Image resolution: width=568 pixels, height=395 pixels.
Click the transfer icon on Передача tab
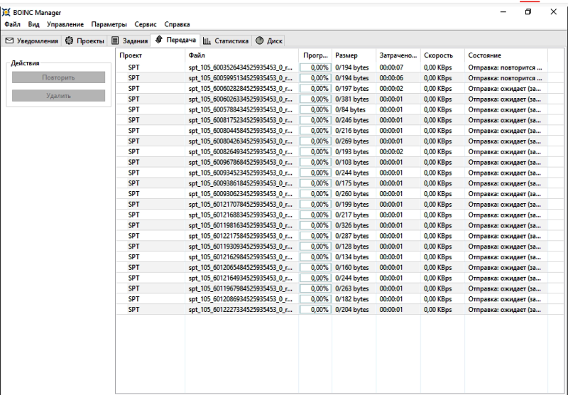point(158,40)
